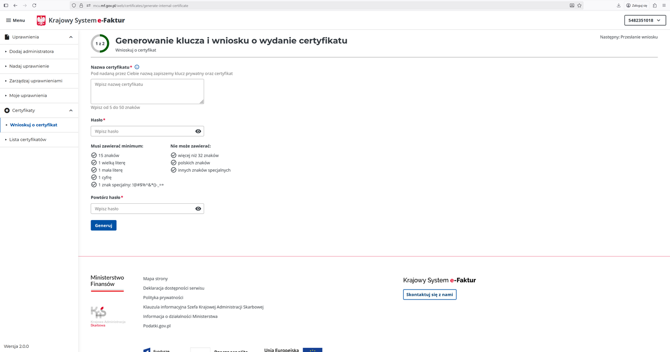
Task: Bookmark this page with the star icon
Action: pos(579,5)
